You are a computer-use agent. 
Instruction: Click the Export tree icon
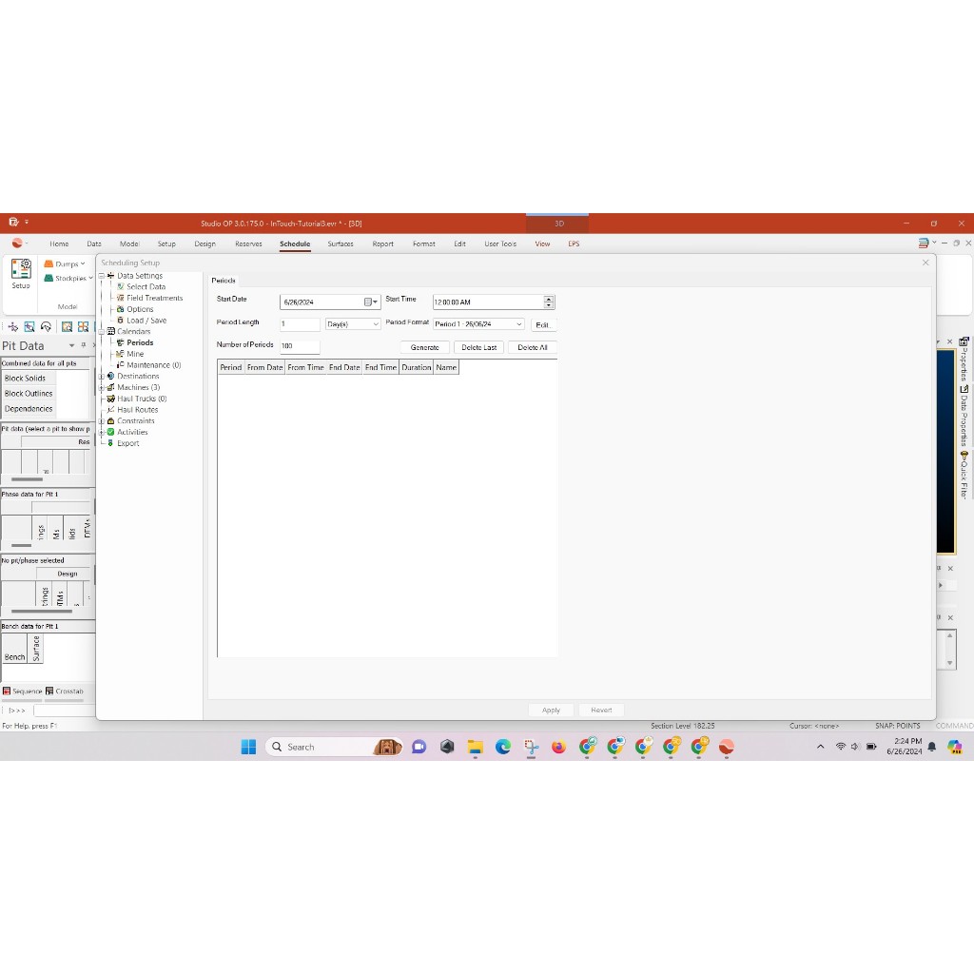tap(110, 443)
